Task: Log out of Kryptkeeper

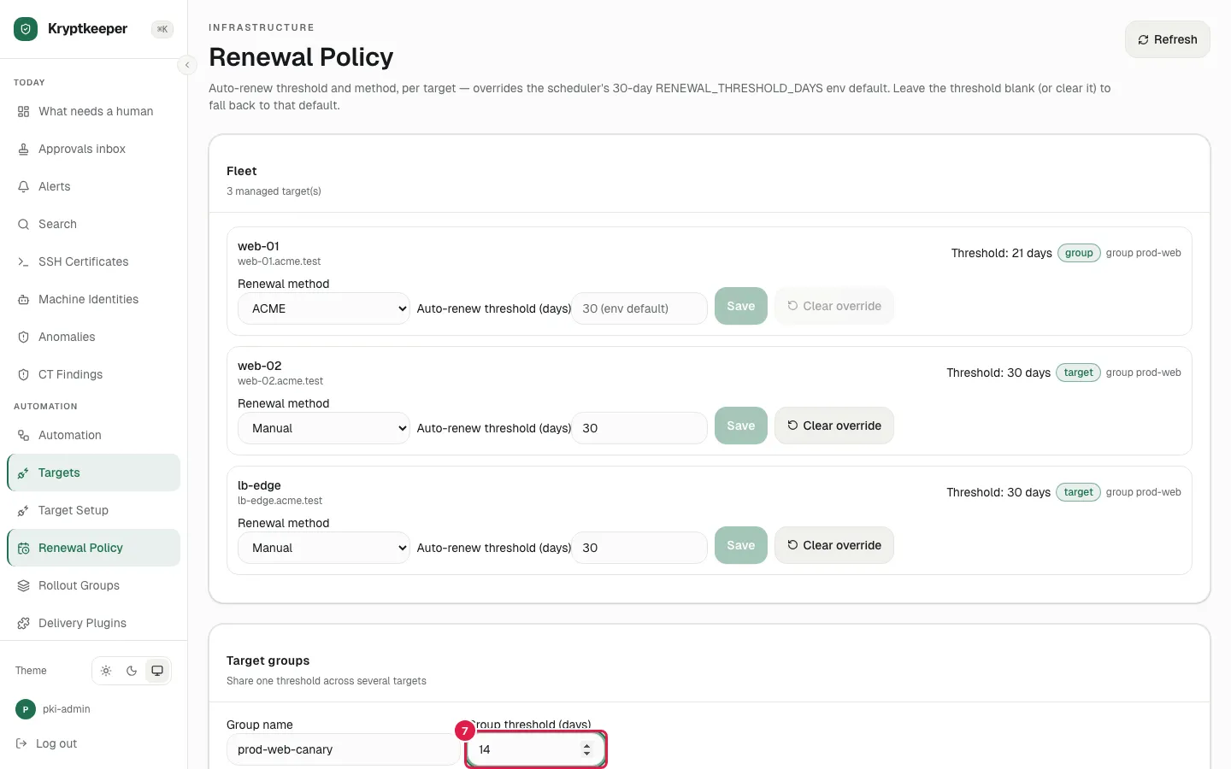Action: click(47, 743)
